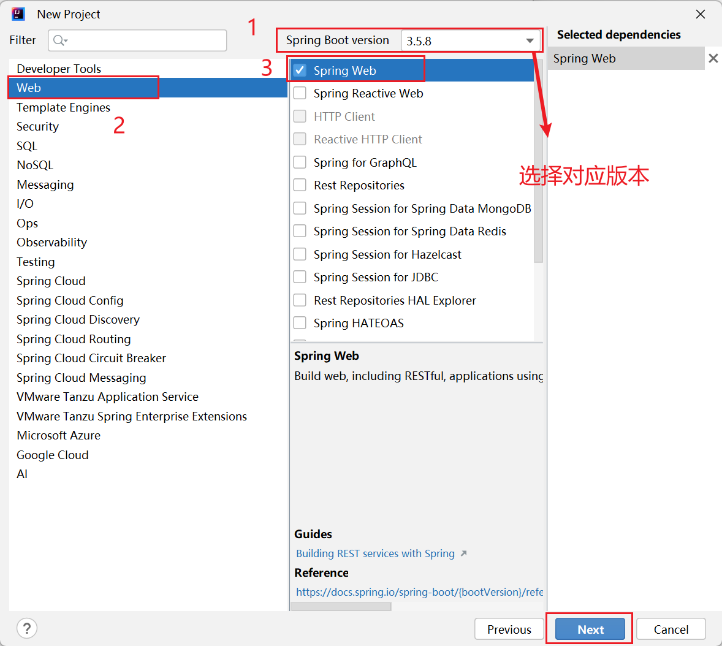Check Spring Session for Hazelcast
The height and width of the screenshot is (646, 722).
tap(300, 254)
